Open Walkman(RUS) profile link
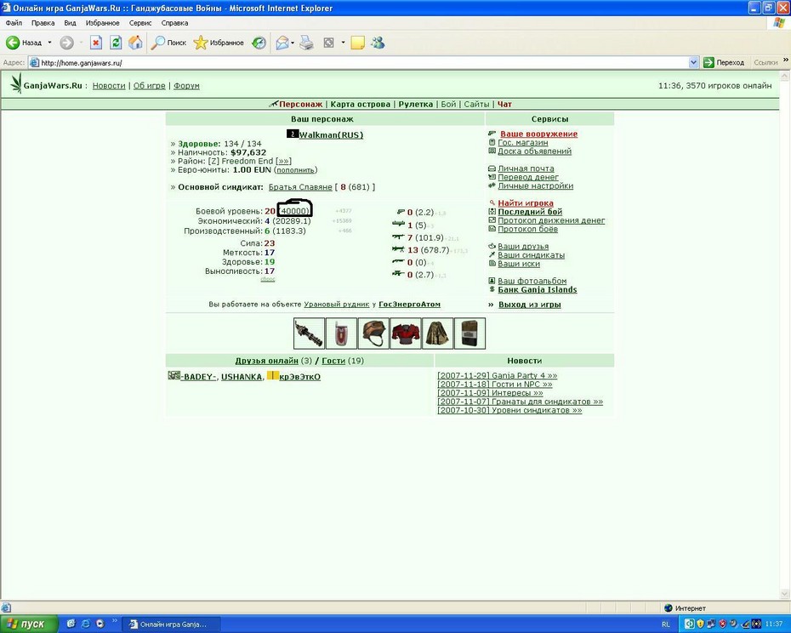791x633 pixels. (x=331, y=134)
